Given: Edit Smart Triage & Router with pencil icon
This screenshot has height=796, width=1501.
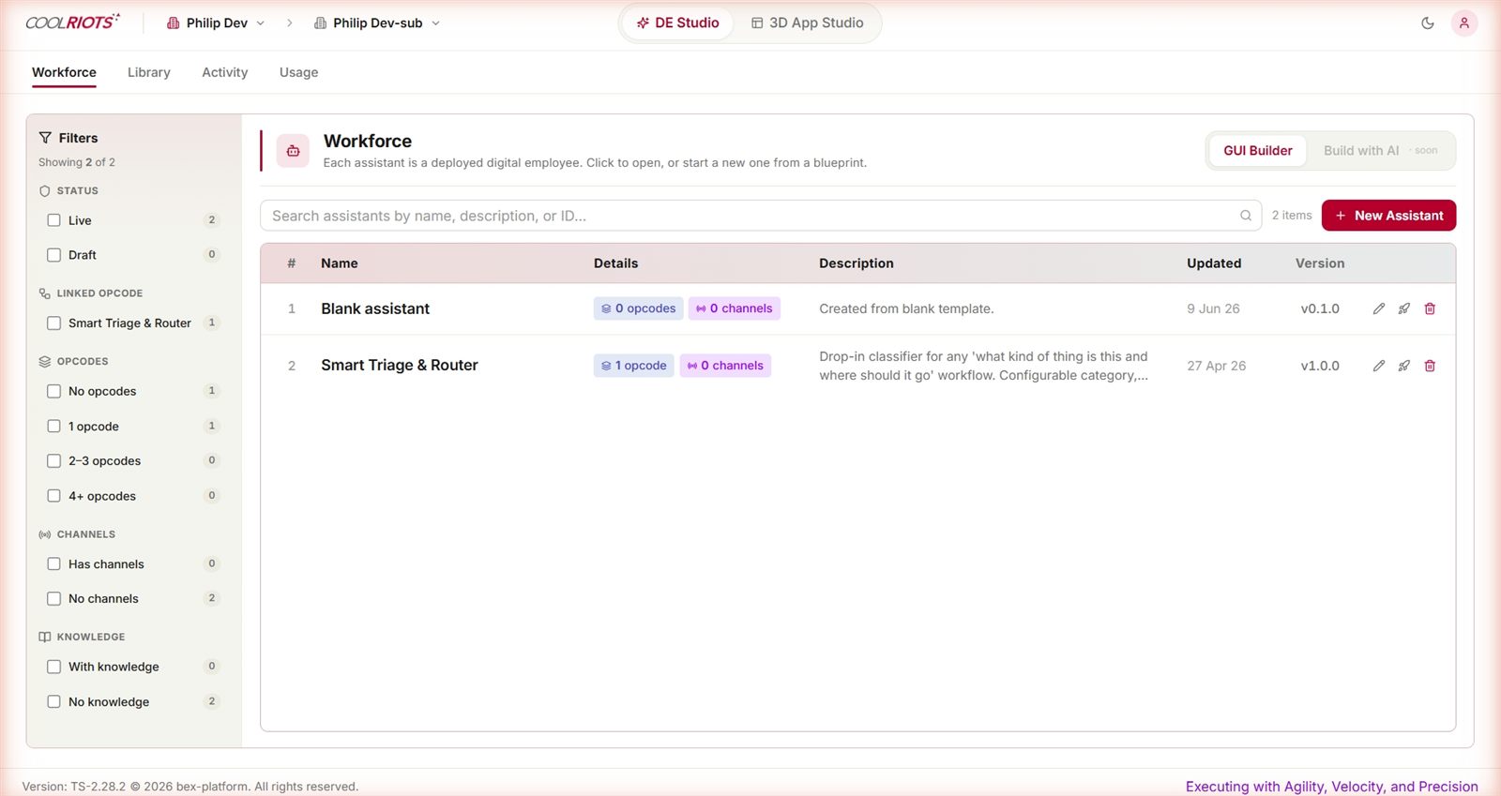Looking at the screenshot, I should tap(1379, 366).
